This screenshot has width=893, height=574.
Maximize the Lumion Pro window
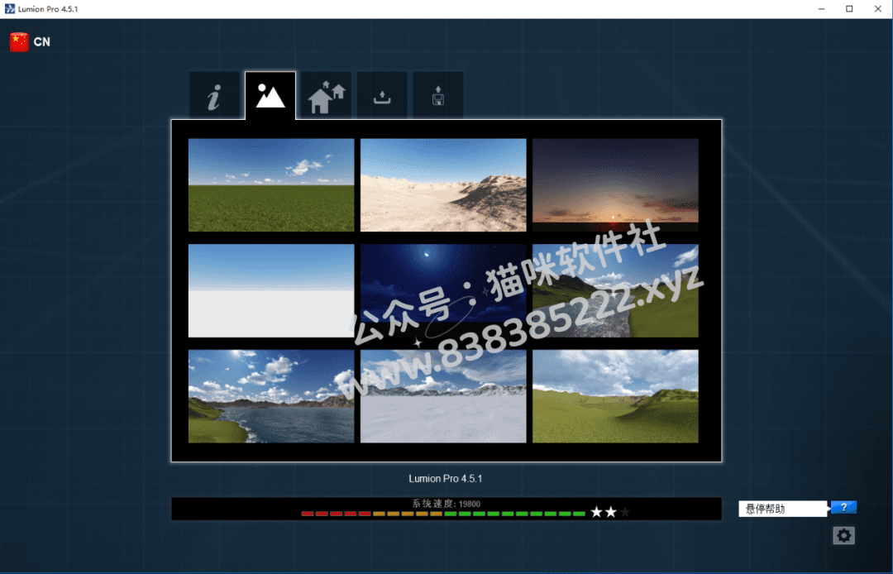(x=849, y=9)
